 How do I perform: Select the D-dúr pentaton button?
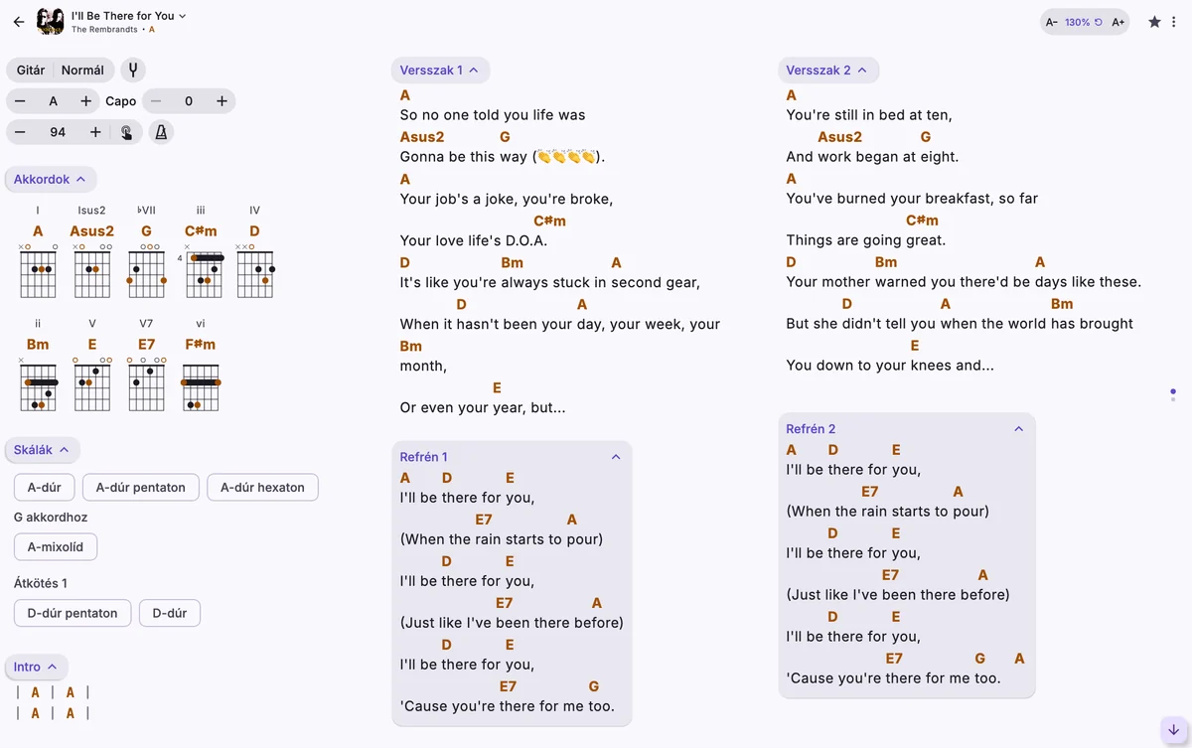(x=73, y=613)
